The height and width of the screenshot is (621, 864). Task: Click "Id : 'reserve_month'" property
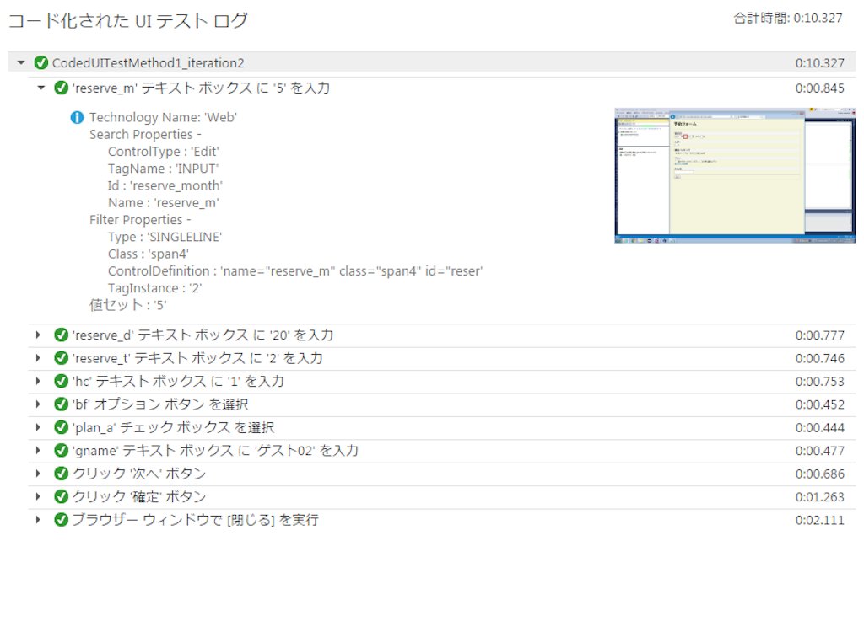(x=165, y=185)
